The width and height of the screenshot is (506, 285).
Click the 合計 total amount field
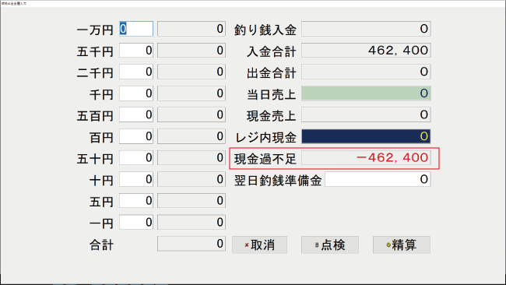coord(192,244)
